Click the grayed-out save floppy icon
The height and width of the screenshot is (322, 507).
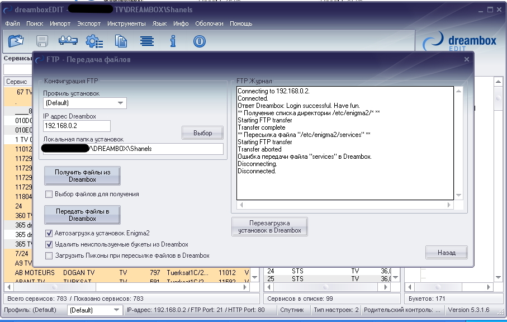pyautogui.click(x=42, y=41)
